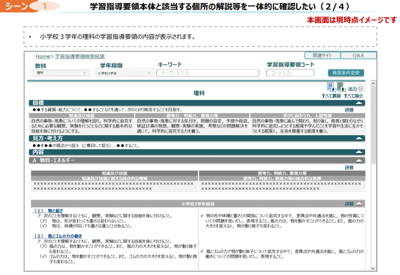The height and width of the screenshot is (275, 400).
Task: Click the すべて展開 link
Action: pos(331,96)
